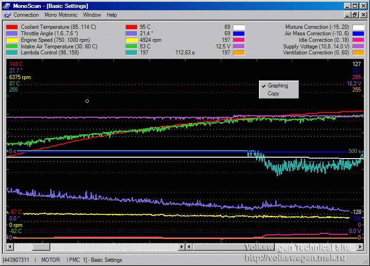370x266 pixels.
Task: Toggle the Graphing context menu option
Action: (x=278, y=86)
